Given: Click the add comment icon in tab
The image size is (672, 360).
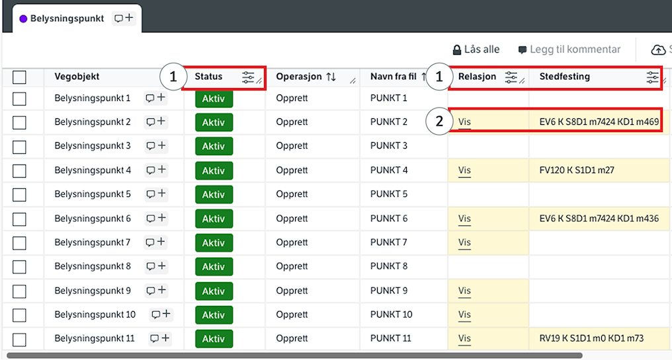Looking at the screenshot, I should coord(124,18).
